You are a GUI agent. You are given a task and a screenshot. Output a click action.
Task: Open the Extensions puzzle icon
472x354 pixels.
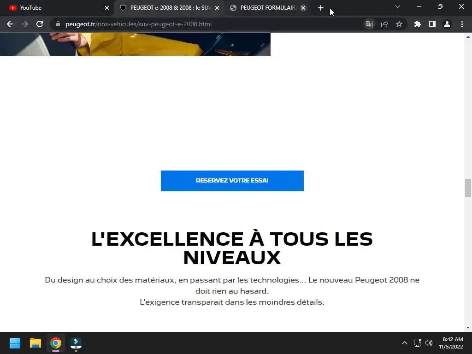417,24
